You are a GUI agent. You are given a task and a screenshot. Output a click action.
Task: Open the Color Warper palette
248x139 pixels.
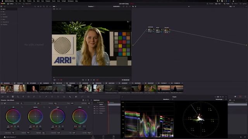point(40,97)
